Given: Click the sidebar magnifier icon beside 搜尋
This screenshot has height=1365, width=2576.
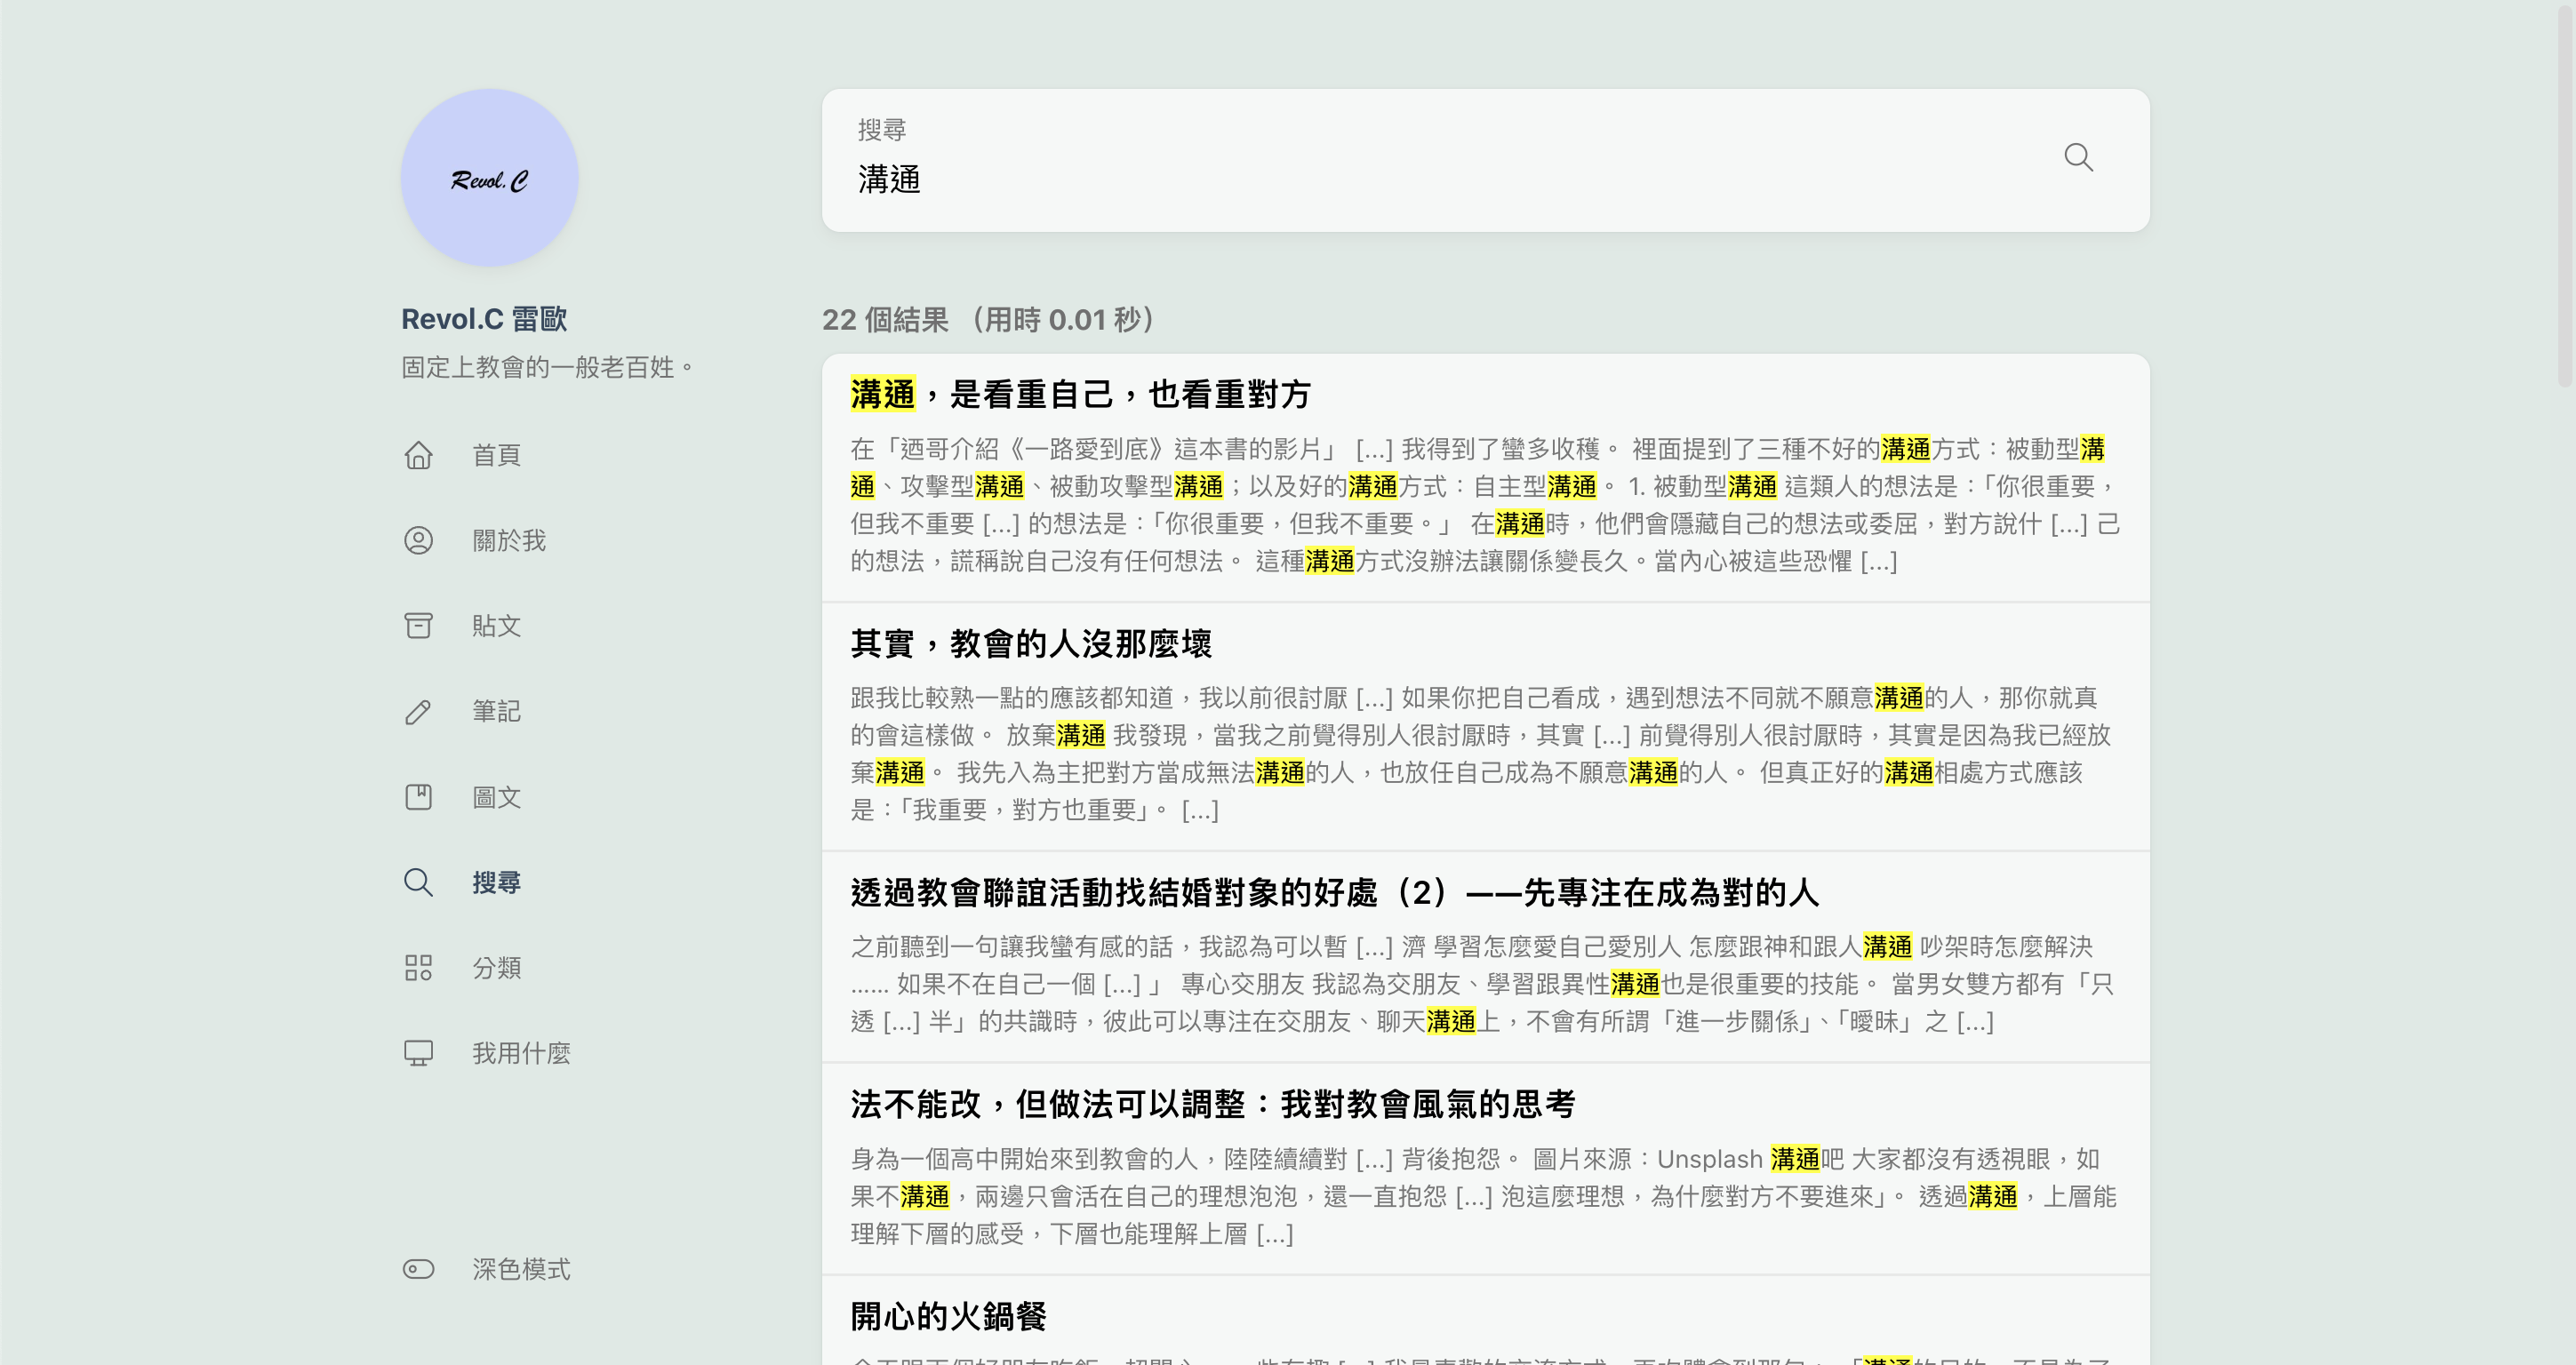Looking at the screenshot, I should click(418, 882).
